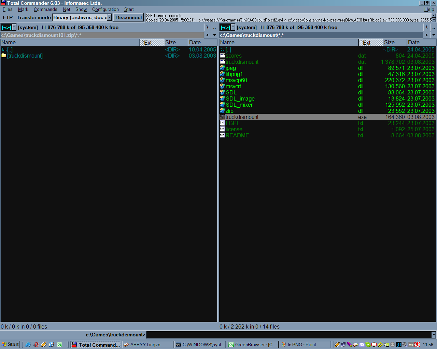This screenshot has width=437, height=349.
Task: Open the Help menu
Action: (429, 9)
